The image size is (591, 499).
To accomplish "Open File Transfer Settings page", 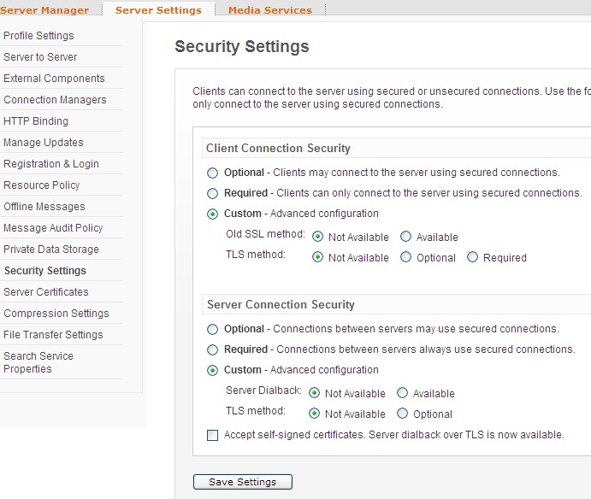I will pos(53,334).
